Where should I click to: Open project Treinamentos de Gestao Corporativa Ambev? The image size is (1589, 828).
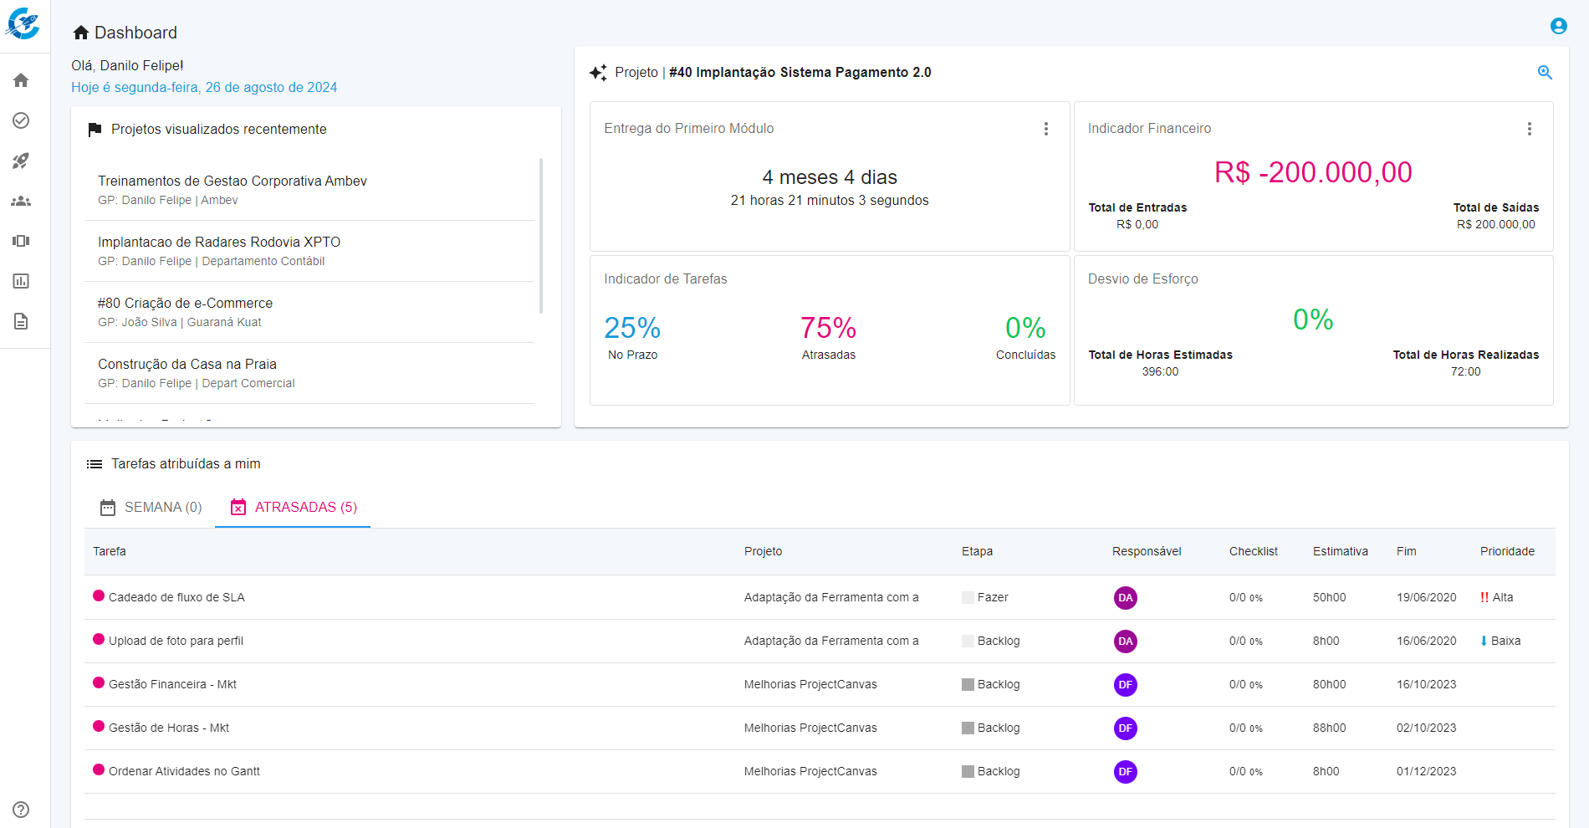232,181
